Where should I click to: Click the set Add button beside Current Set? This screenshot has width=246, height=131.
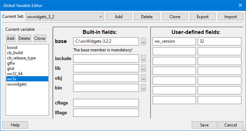(x=119, y=17)
